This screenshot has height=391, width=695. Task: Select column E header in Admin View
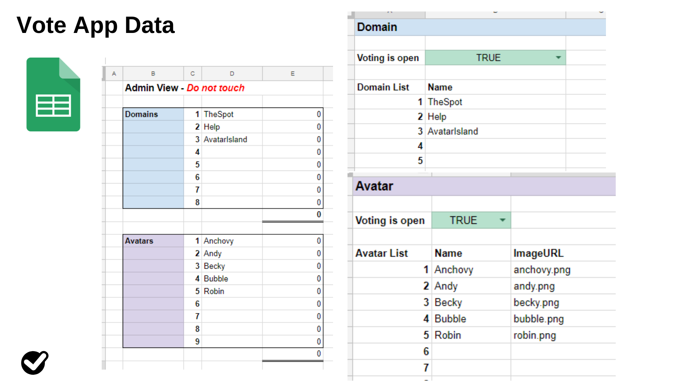(292, 73)
